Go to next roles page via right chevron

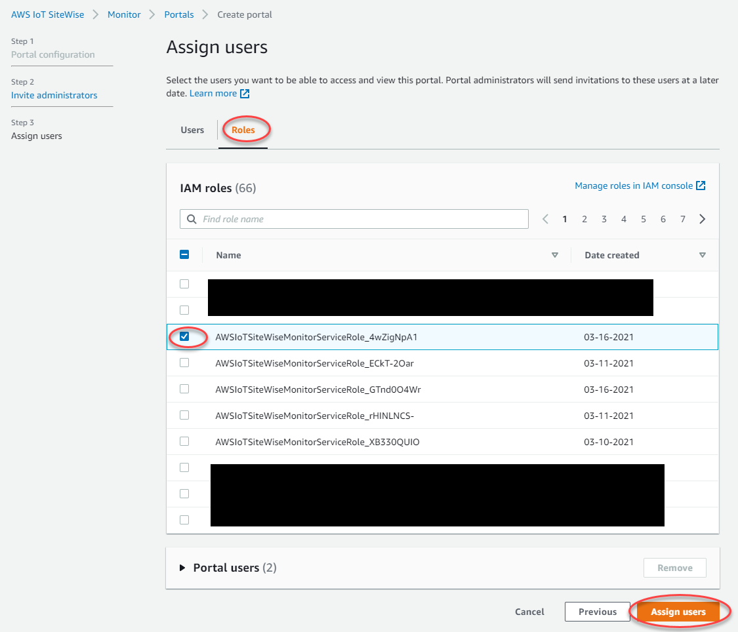pyautogui.click(x=702, y=218)
